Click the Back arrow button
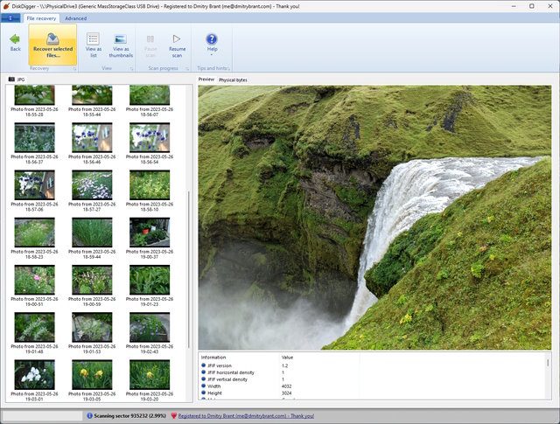The image size is (560, 424). (x=15, y=42)
